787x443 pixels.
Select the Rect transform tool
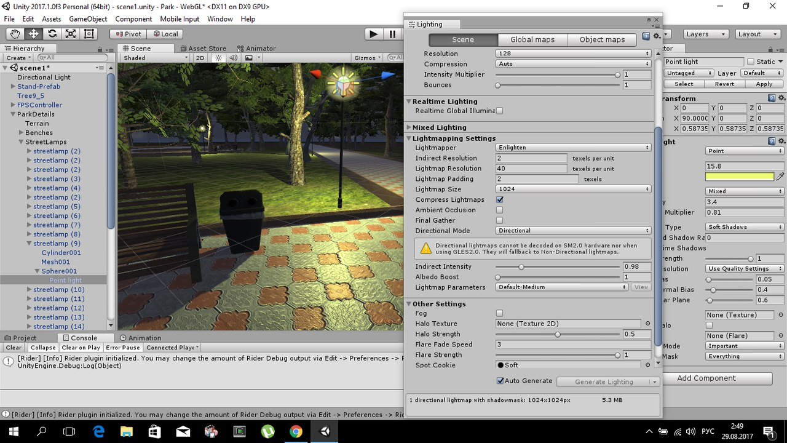pos(89,34)
